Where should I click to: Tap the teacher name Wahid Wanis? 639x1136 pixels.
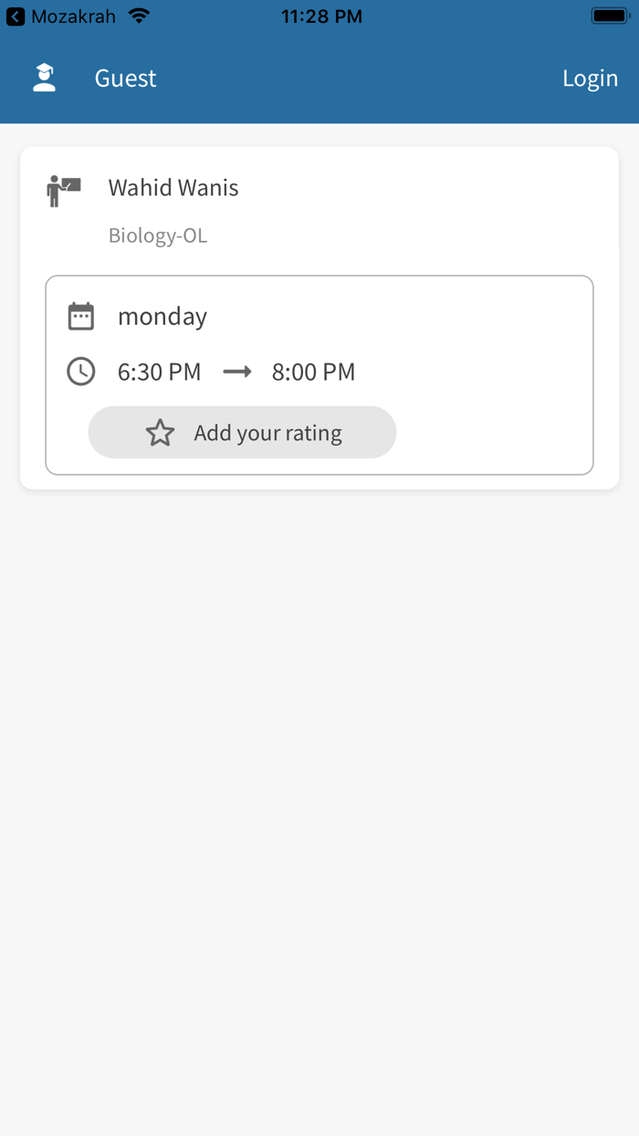[x=173, y=187]
